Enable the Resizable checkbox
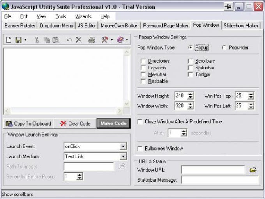Image resolution: width=265 pixels, height=199 pixels. (143, 82)
